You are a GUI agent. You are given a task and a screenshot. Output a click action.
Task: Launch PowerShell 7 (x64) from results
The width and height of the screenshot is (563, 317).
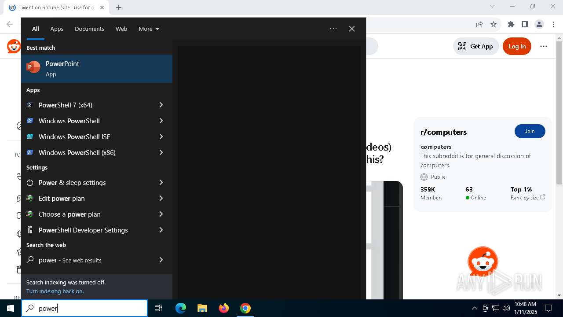(89, 105)
